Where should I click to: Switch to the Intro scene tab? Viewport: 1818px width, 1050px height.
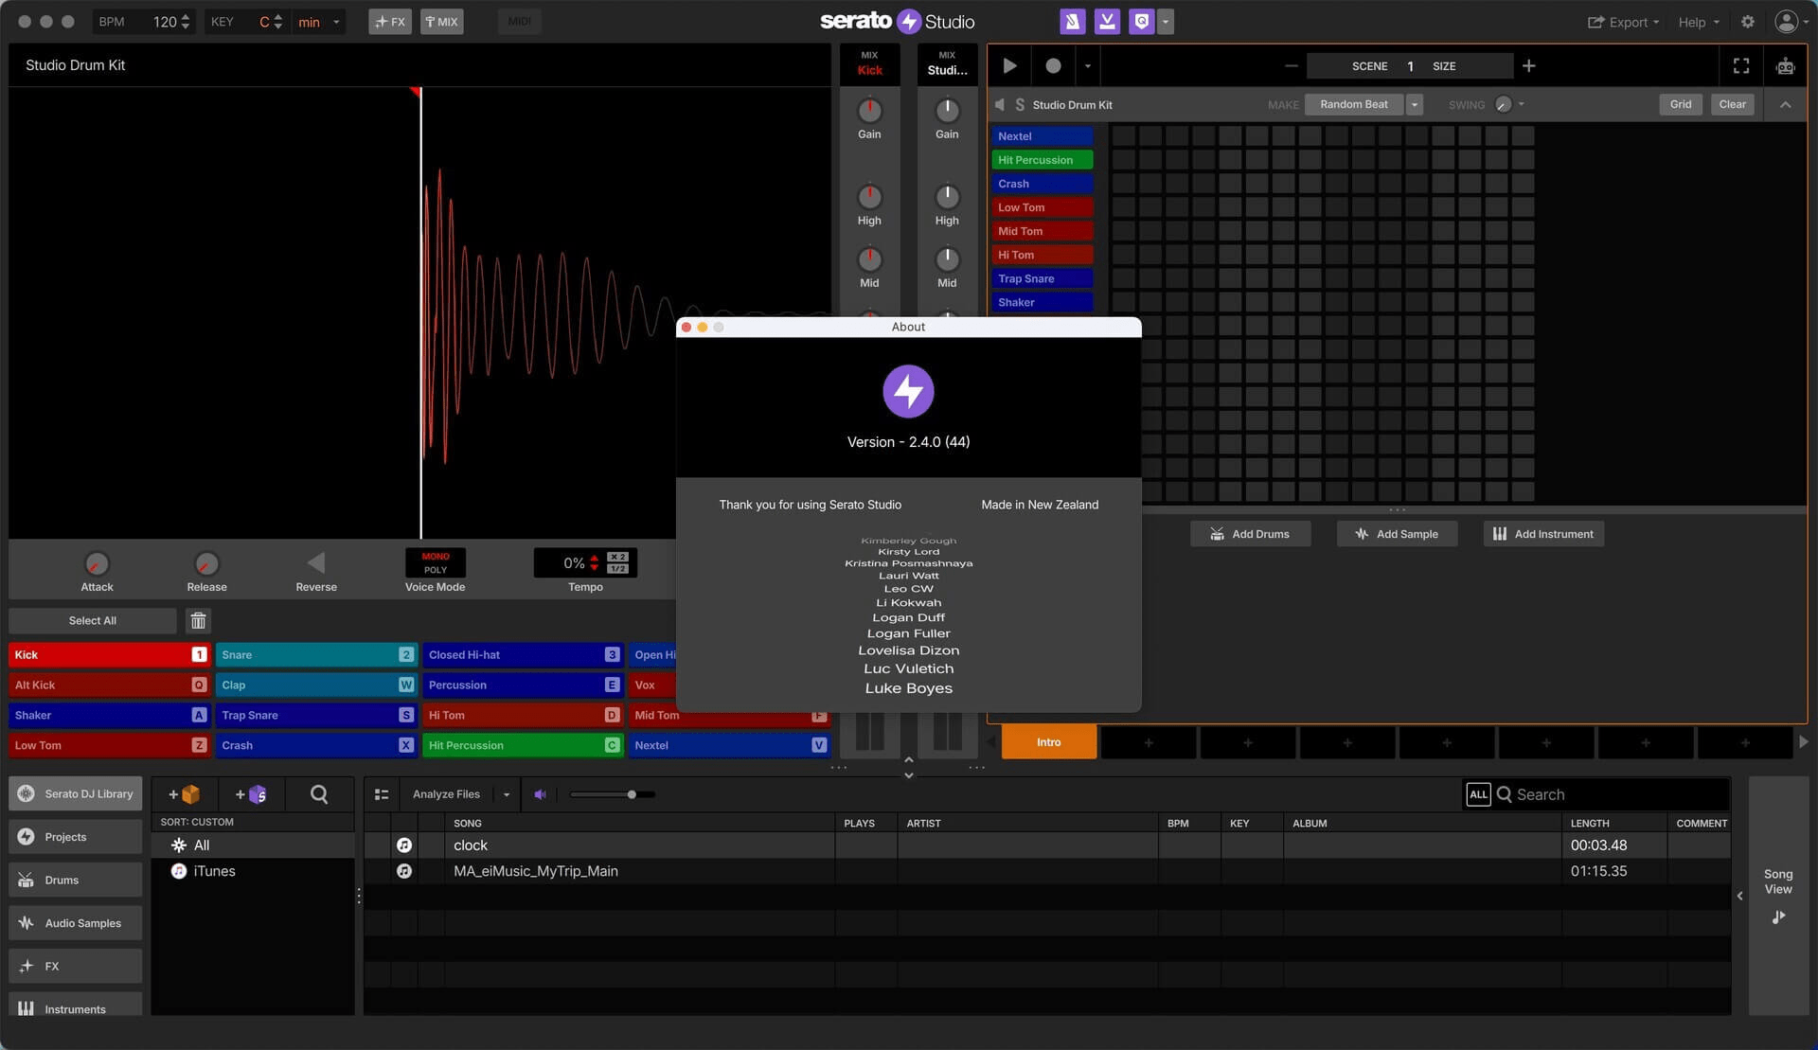click(1048, 742)
